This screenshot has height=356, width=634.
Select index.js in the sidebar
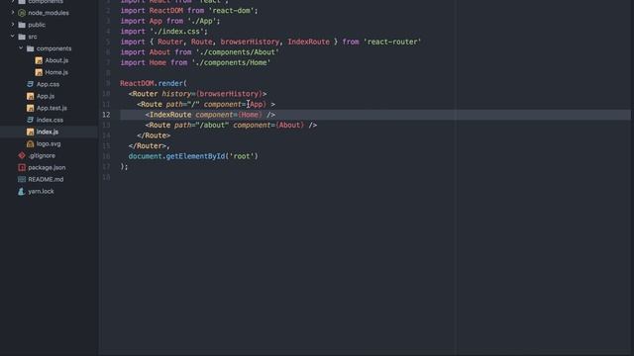(x=48, y=132)
